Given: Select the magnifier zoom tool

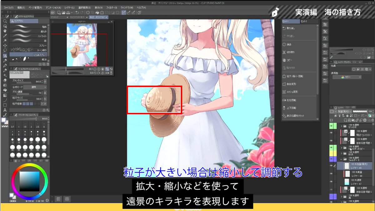Looking at the screenshot, I should click(x=5, y=21).
